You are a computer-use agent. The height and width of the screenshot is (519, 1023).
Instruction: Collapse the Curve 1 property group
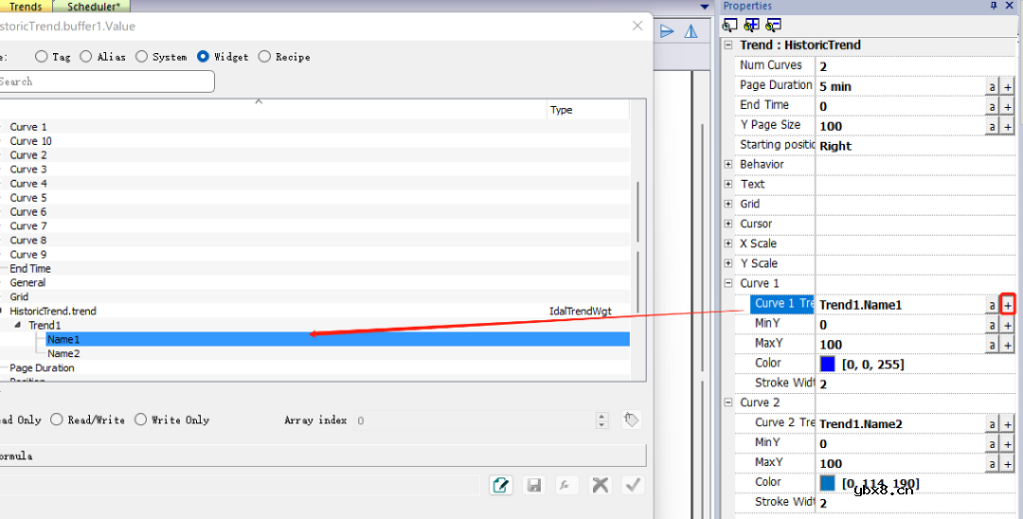728,283
